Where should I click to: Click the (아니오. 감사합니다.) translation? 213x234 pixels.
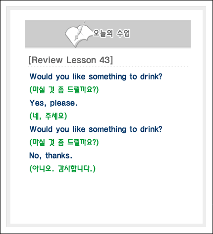click(62, 169)
